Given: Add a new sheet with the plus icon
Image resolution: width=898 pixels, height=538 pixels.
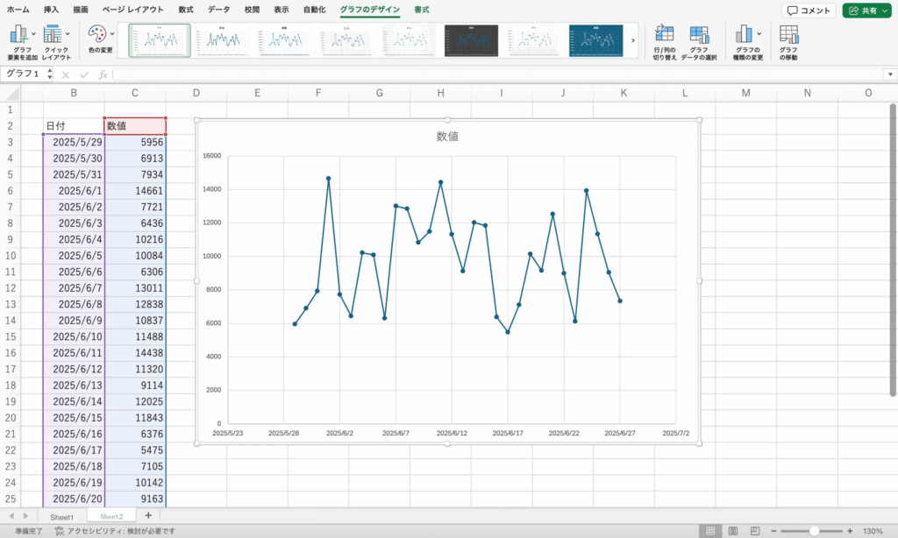Looking at the screenshot, I should pyautogui.click(x=147, y=515).
